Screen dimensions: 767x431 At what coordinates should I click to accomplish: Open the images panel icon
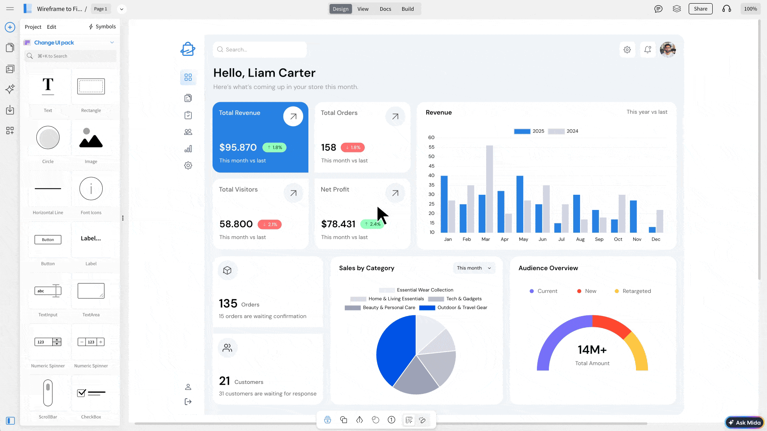pyautogui.click(x=10, y=69)
